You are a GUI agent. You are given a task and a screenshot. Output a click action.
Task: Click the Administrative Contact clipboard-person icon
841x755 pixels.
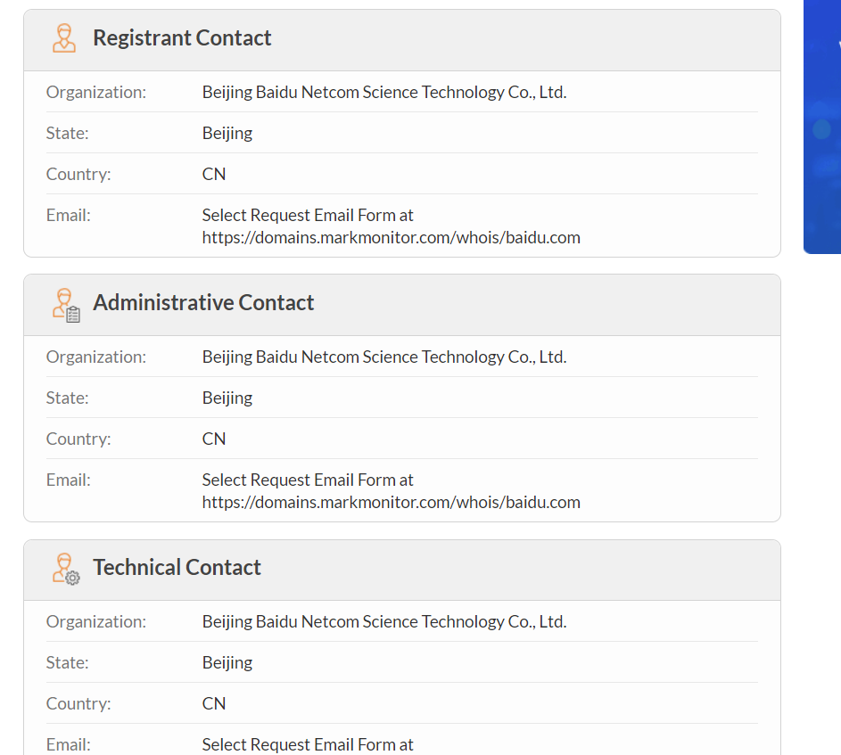(66, 305)
